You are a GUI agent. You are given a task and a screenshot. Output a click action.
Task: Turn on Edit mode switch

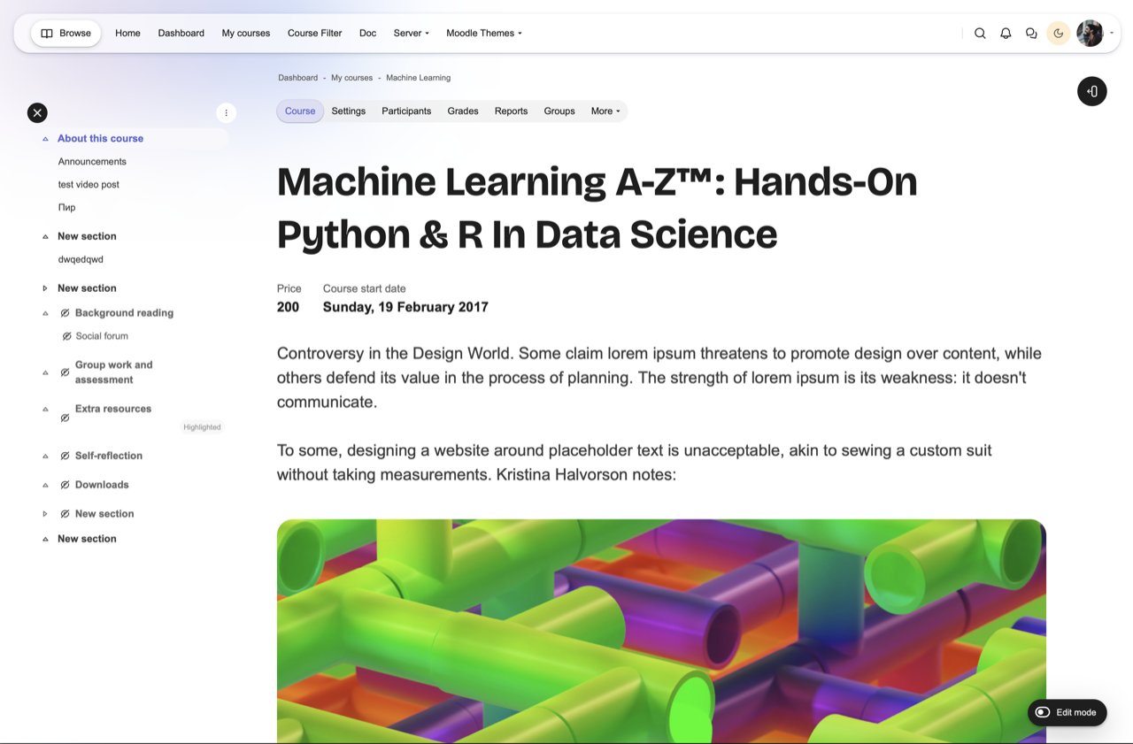pos(1044,712)
